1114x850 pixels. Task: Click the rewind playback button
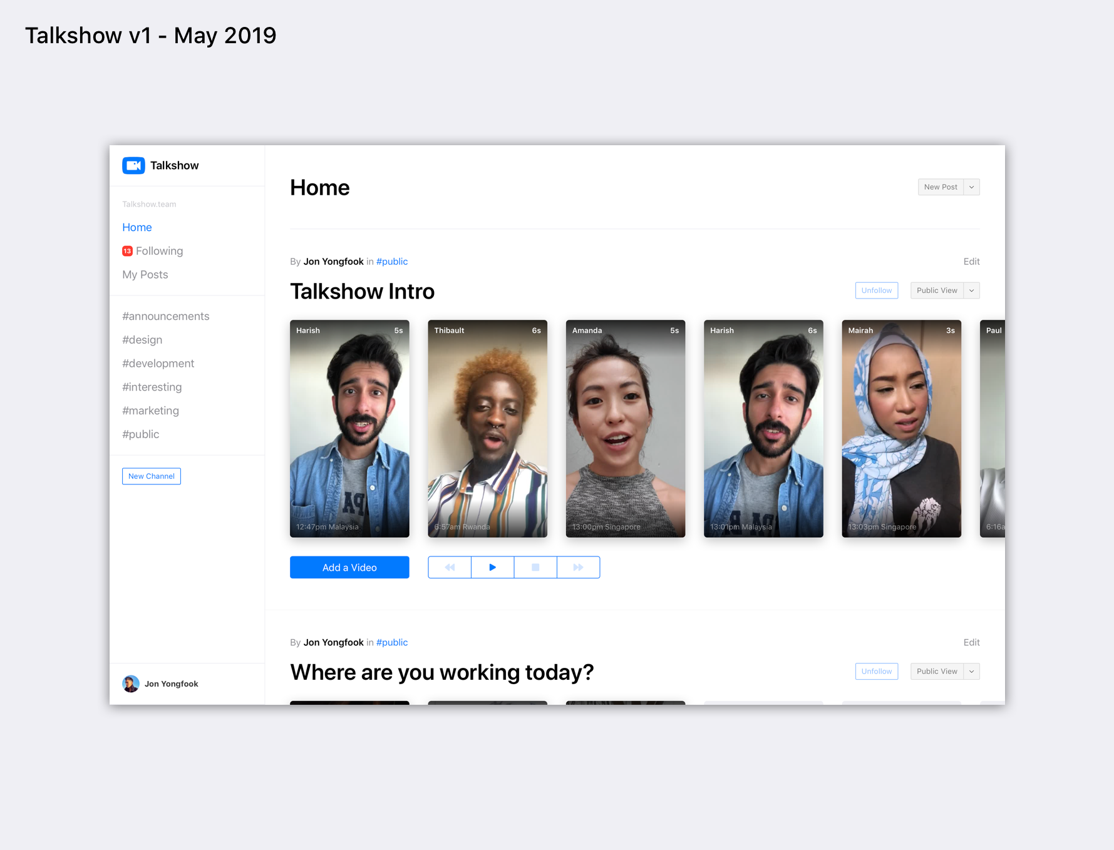click(x=450, y=567)
